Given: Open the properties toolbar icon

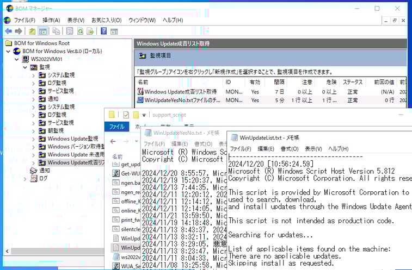Looking at the screenshot, I should point(70,31).
